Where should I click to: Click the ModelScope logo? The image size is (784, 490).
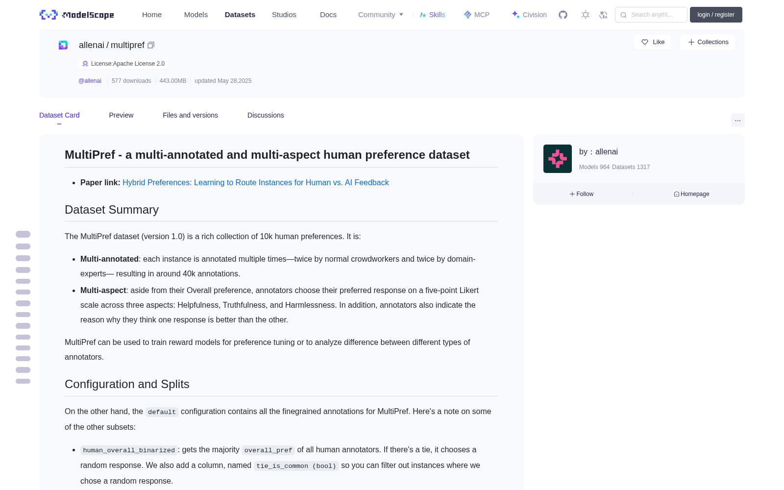coord(76,15)
